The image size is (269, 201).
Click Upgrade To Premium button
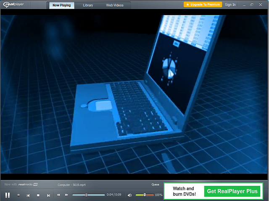[x=203, y=5]
